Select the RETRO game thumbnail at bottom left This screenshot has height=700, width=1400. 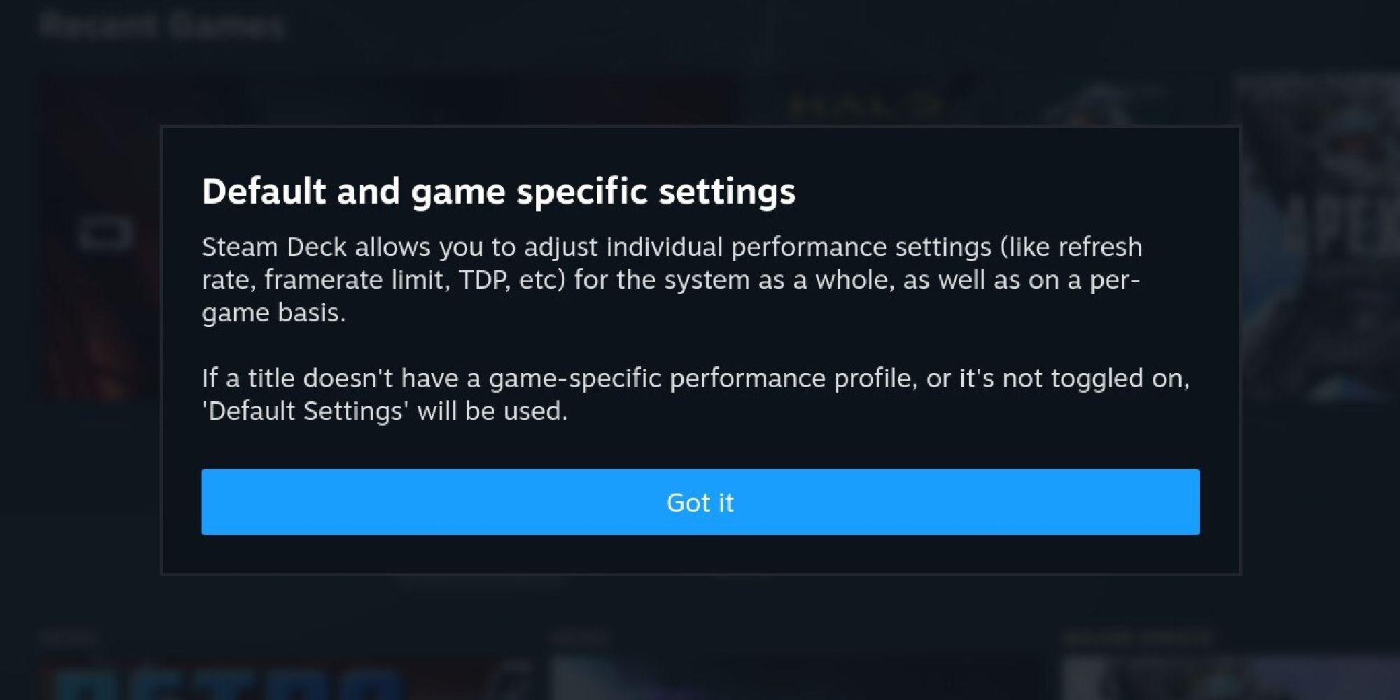pyautogui.click(x=210, y=682)
